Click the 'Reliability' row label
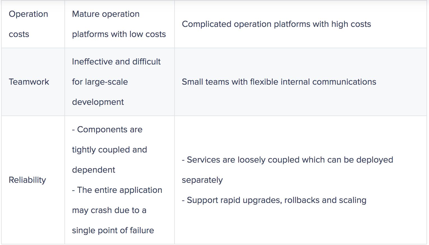429x245 pixels. click(x=27, y=180)
